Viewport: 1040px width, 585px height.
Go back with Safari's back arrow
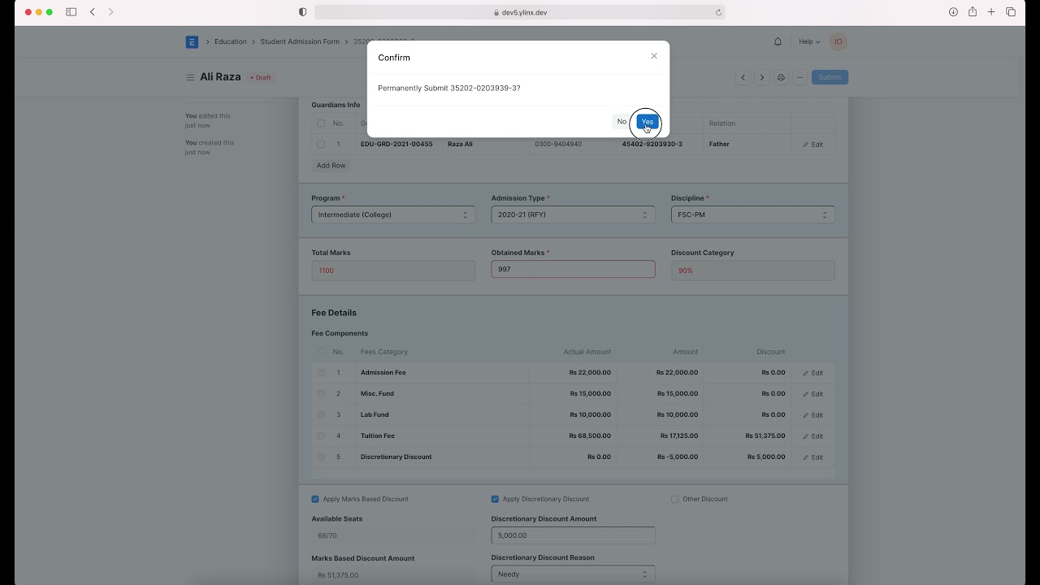[x=93, y=12]
